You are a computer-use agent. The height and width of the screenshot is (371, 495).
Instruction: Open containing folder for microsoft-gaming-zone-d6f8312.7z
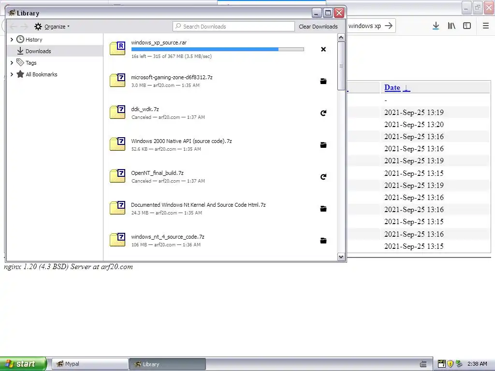(323, 81)
